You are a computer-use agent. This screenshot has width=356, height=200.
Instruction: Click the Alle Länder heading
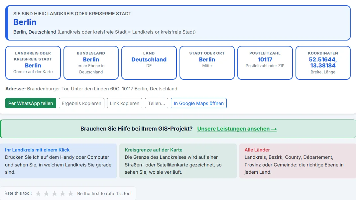[257, 150]
